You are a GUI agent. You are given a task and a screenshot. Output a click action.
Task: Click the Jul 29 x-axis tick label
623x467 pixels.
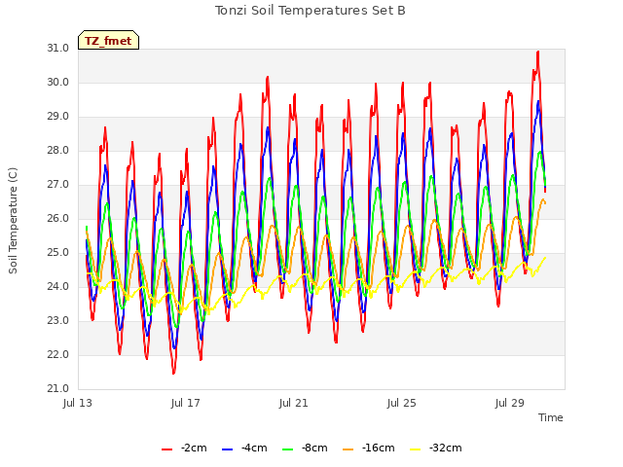(510, 403)
